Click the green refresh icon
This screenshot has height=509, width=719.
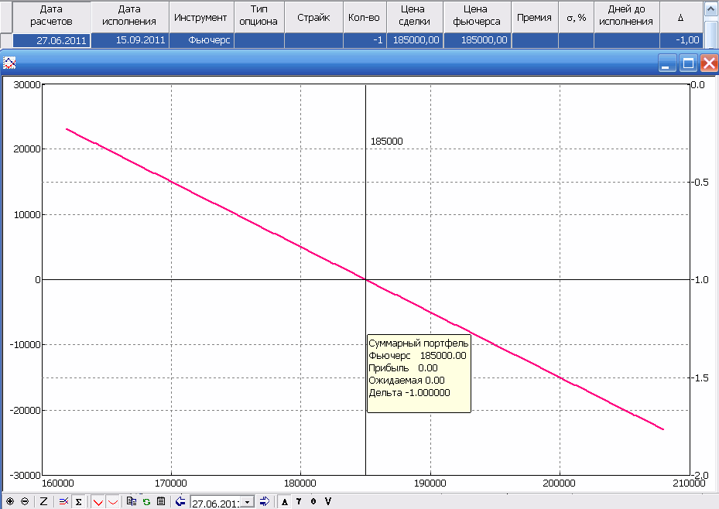(146, 501)
